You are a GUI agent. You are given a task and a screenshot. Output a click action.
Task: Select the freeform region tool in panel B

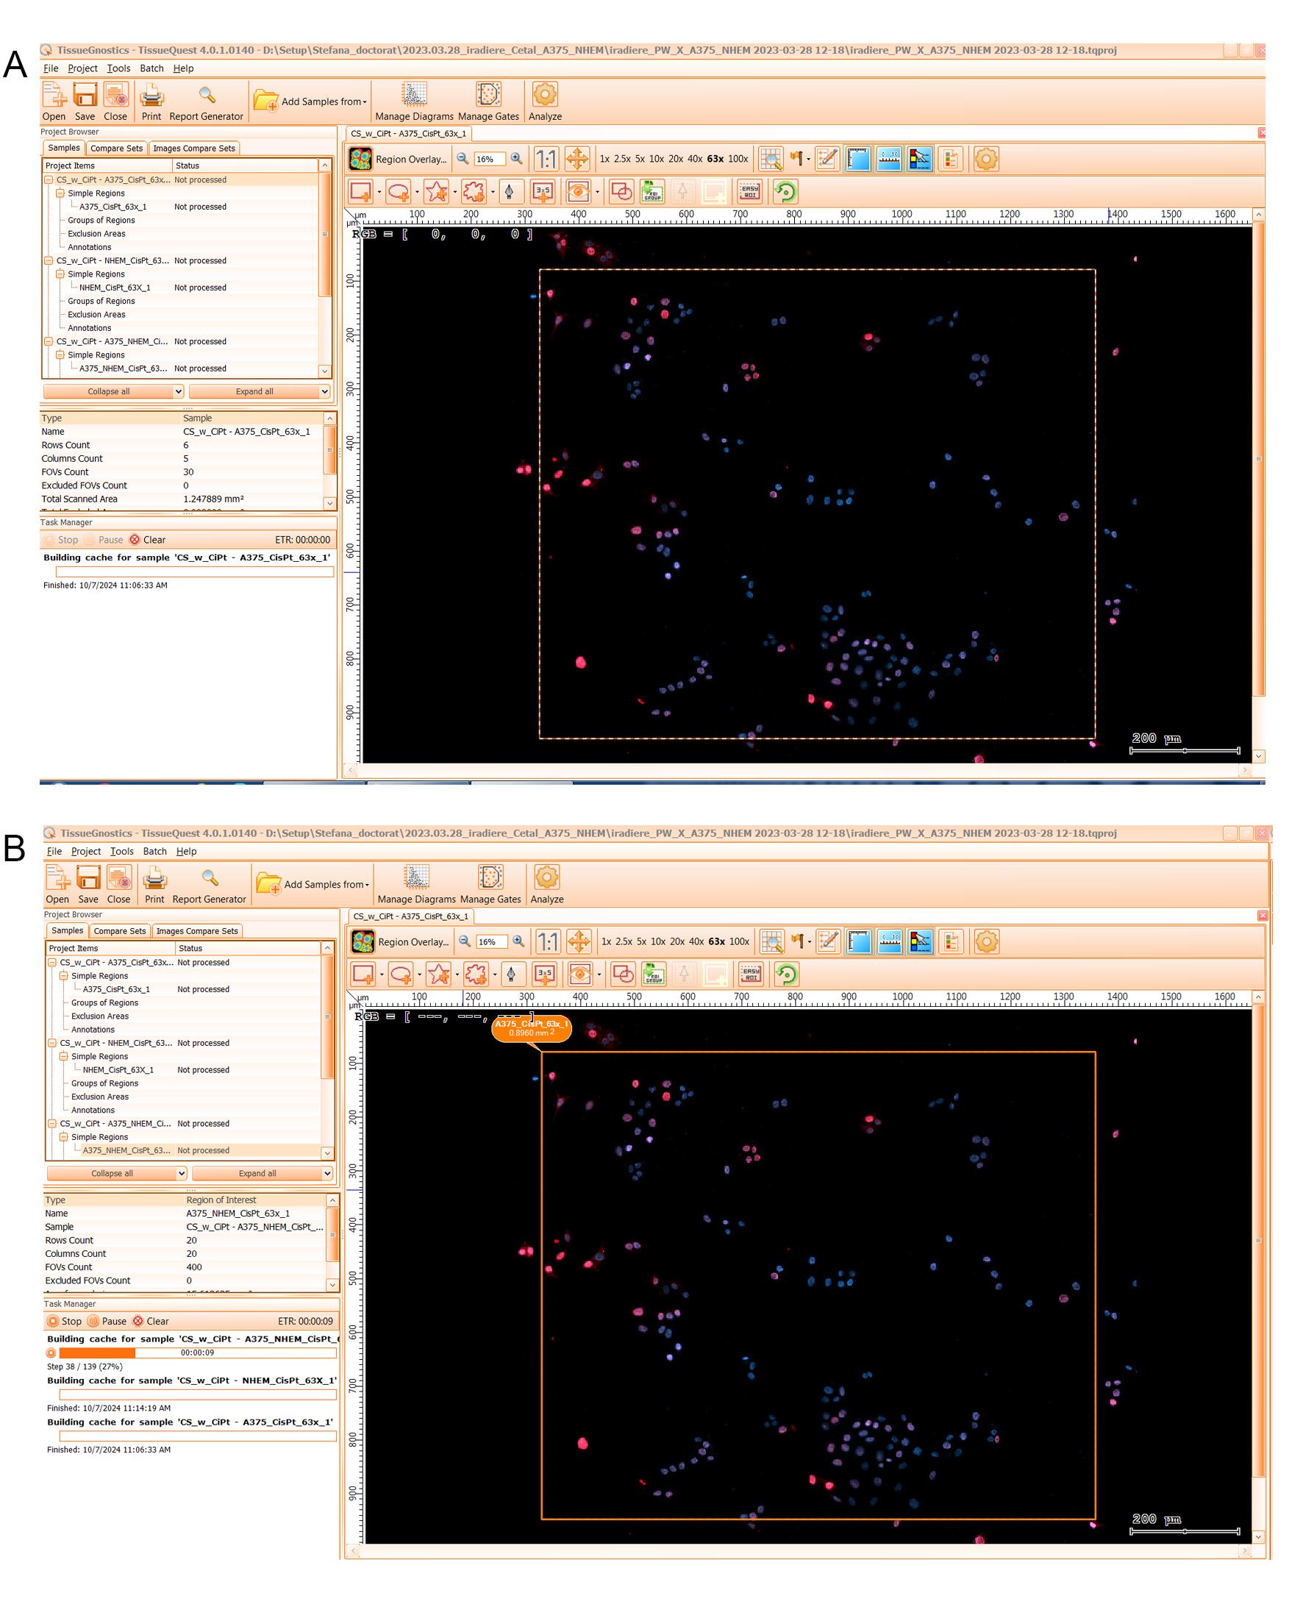[476, 974]
